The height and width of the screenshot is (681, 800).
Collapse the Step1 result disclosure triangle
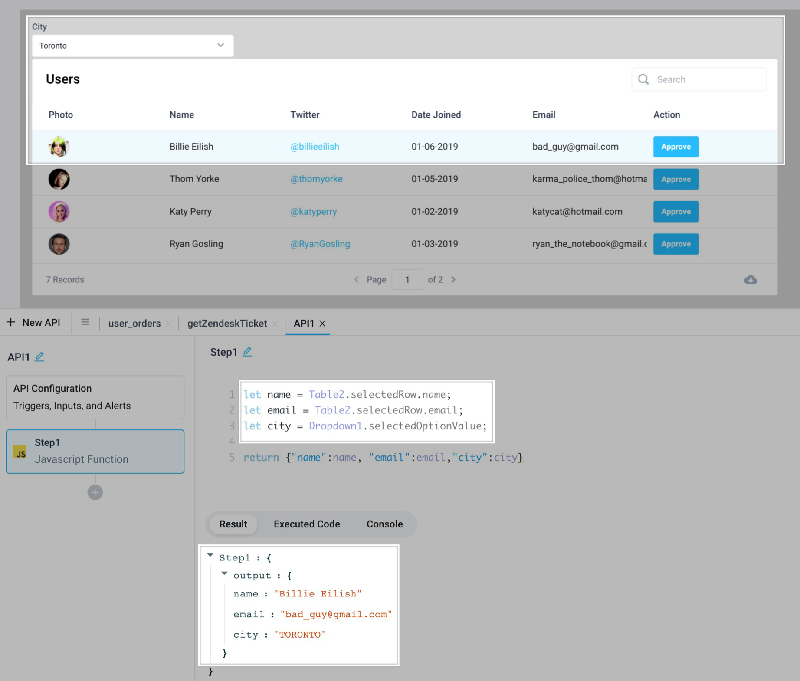pos(210,556)
